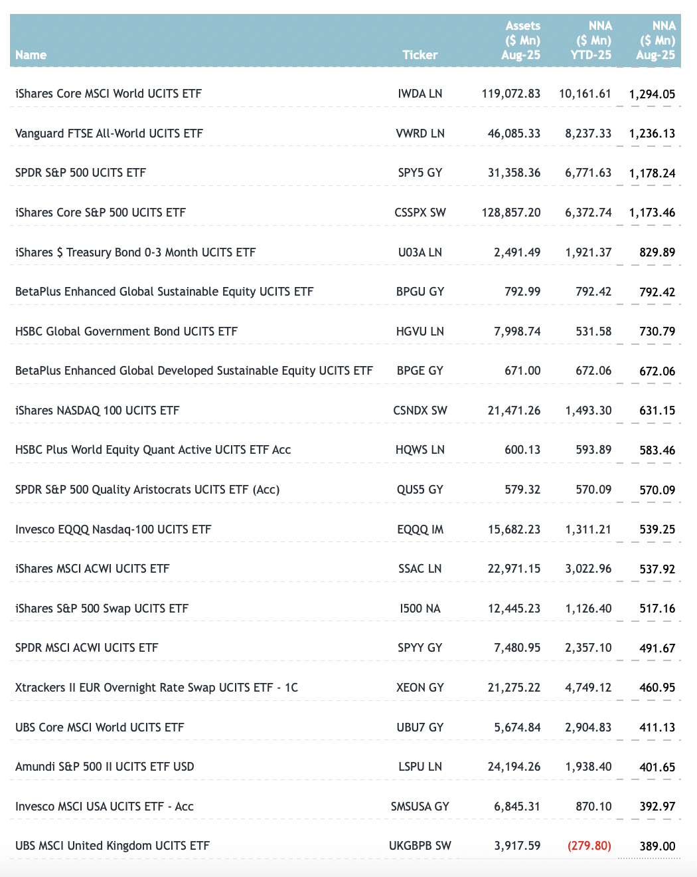Viewport: 697px width, 877px height.
Task: Select the 128,857.20 assets value
Action: 511,213
